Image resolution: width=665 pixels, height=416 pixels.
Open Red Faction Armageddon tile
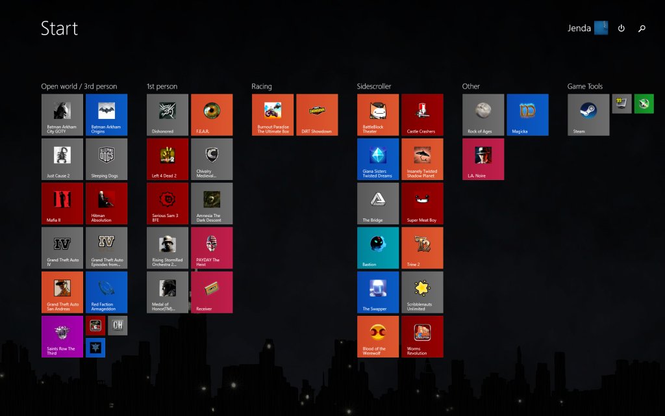tap(107, 292)
